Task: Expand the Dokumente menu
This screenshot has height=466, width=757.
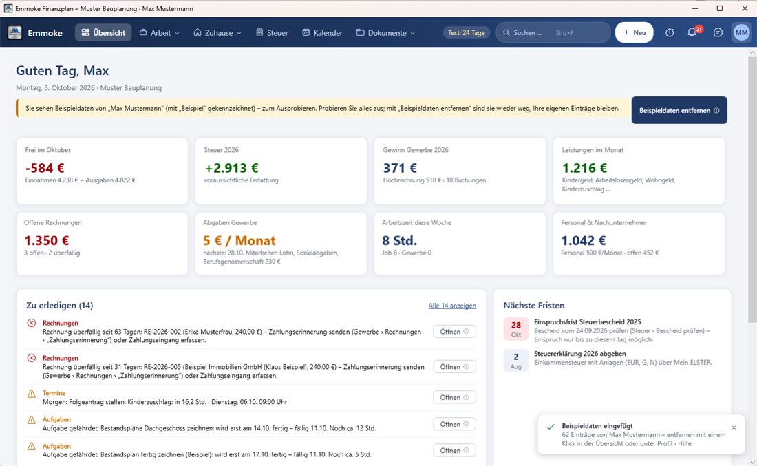Action: [x=385, y=32]
